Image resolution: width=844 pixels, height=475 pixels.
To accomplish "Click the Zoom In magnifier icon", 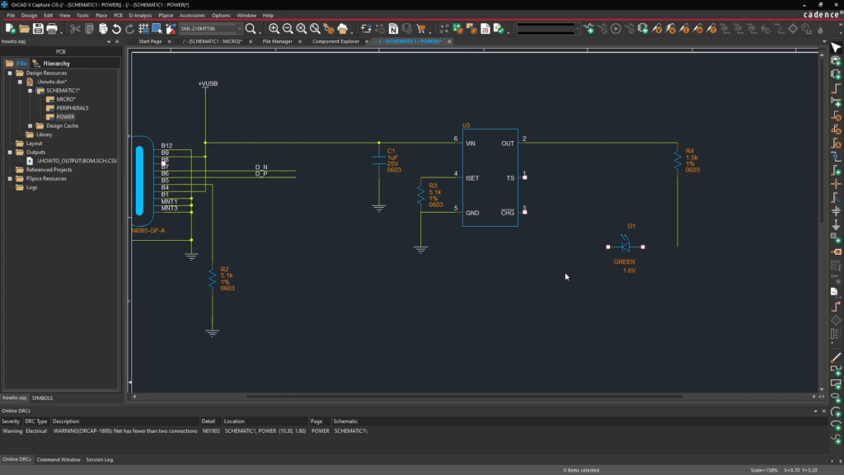I will pyautogui.click(x=274, y=29).
